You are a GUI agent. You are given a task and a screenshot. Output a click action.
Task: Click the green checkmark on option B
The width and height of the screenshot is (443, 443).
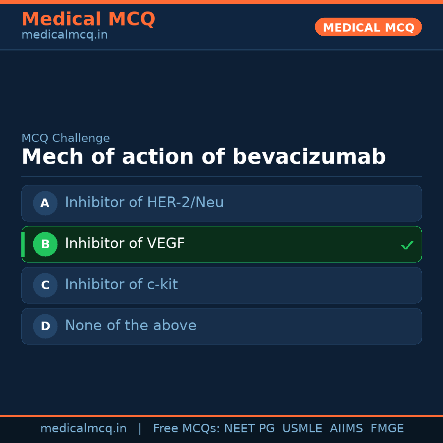[407, 245]
